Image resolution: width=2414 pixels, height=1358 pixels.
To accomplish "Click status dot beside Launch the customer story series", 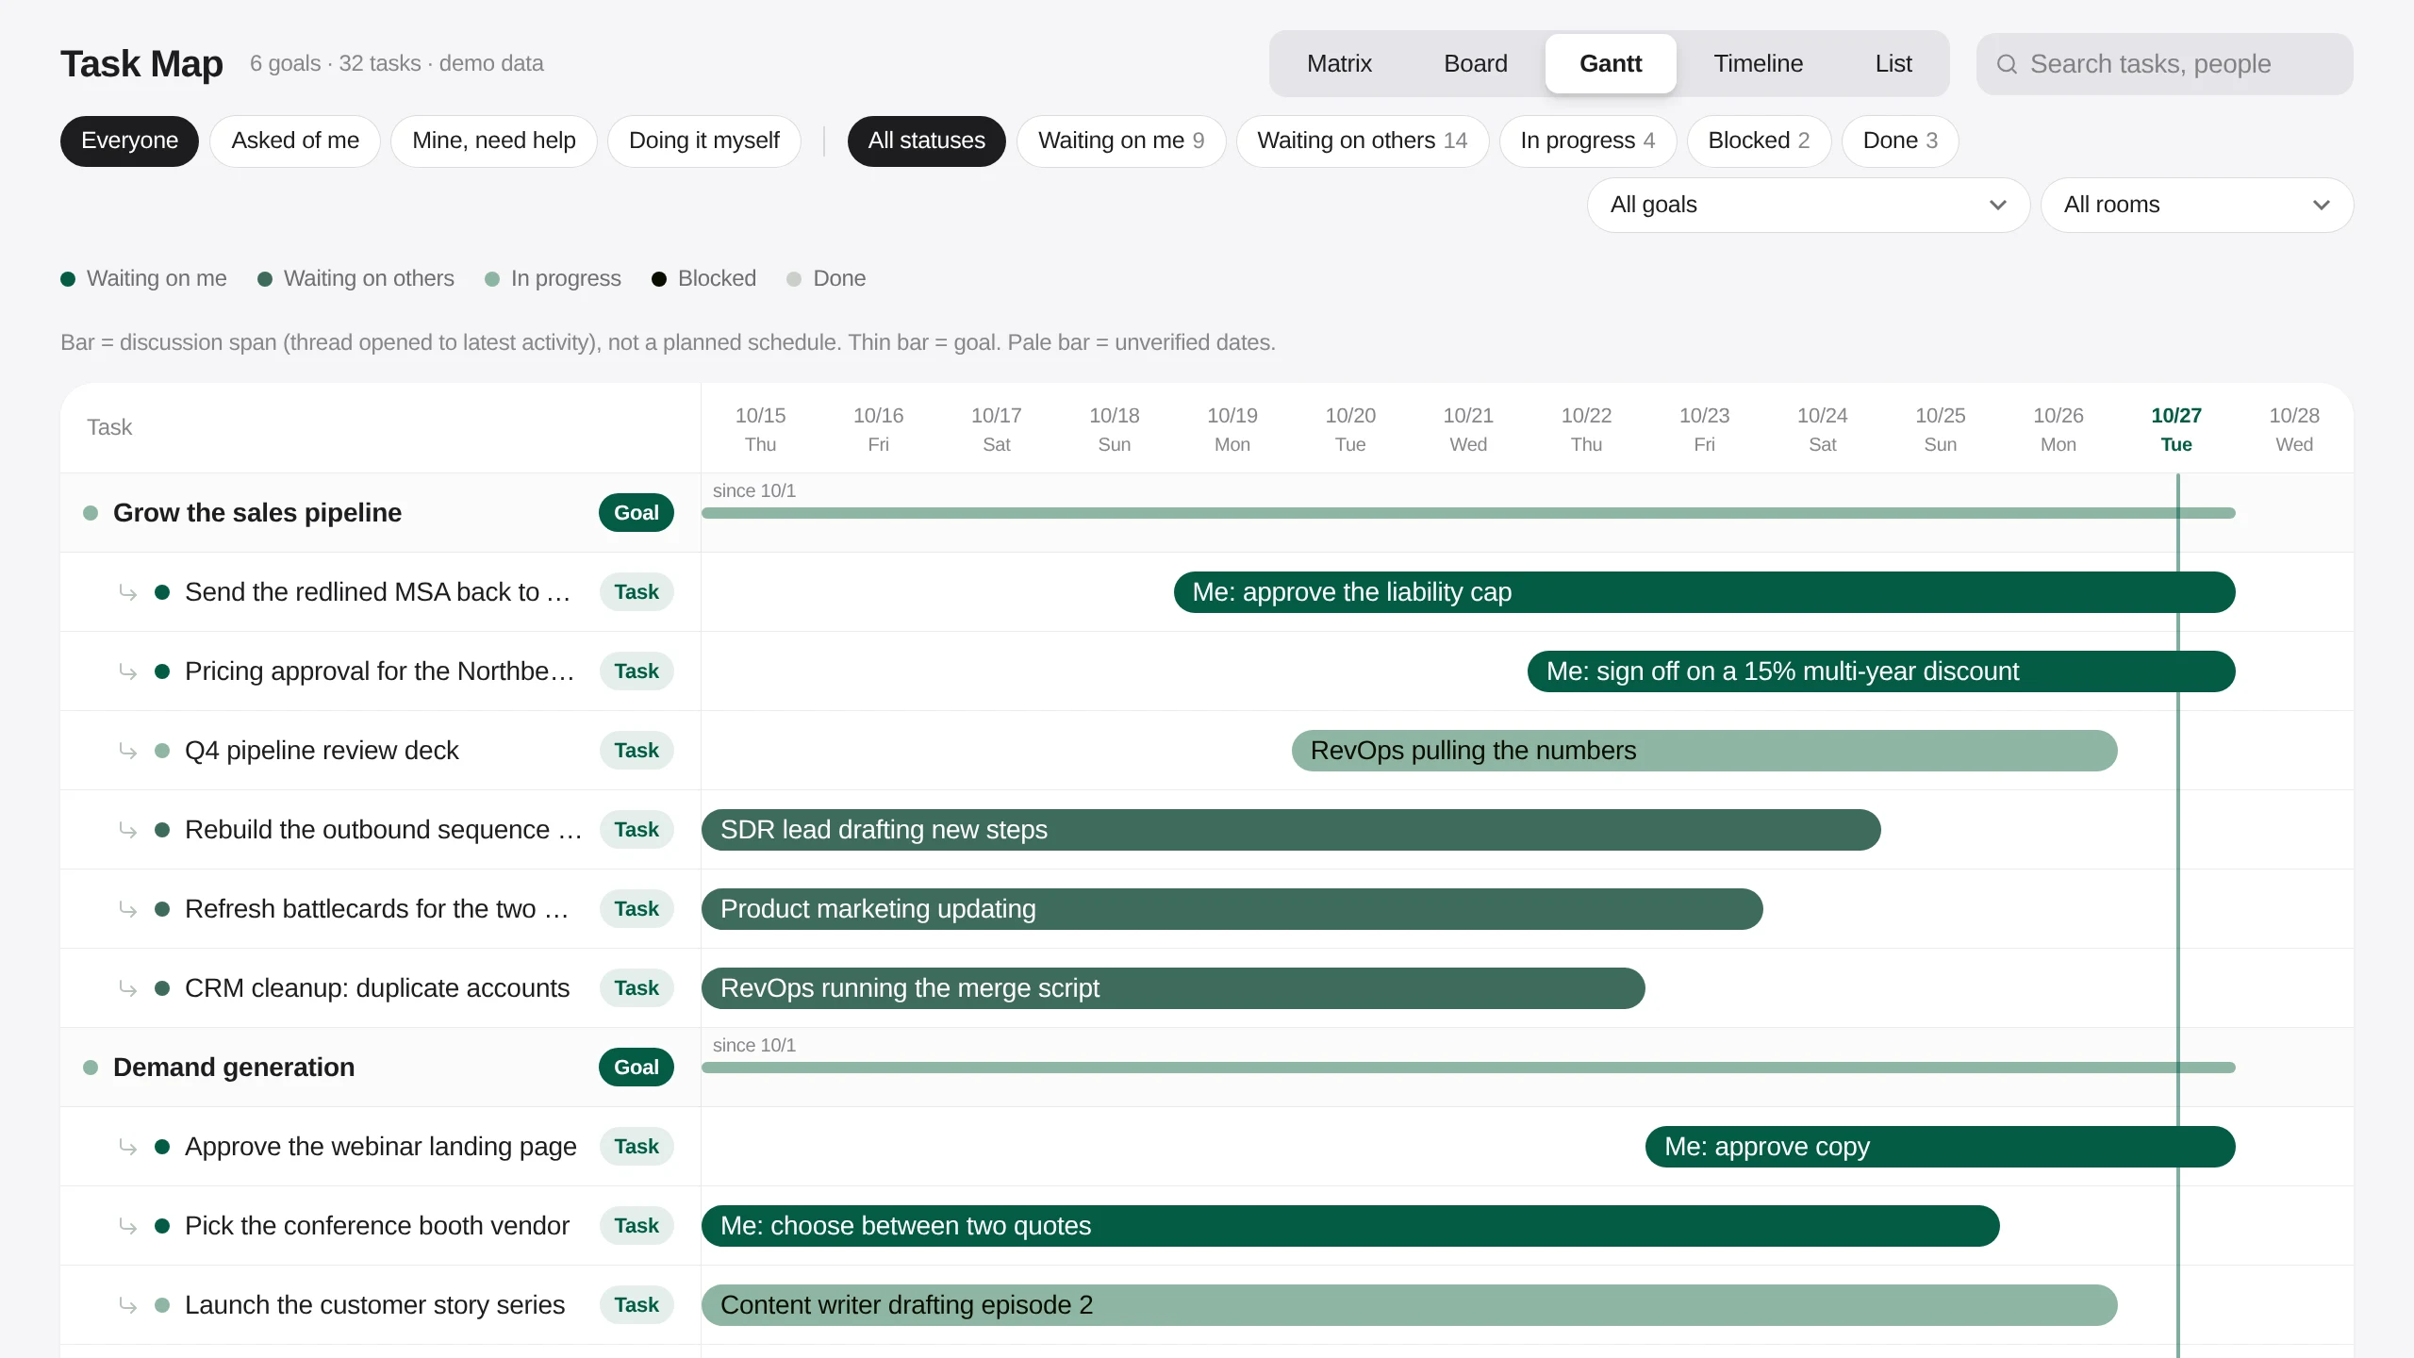I will [162, 1305].
